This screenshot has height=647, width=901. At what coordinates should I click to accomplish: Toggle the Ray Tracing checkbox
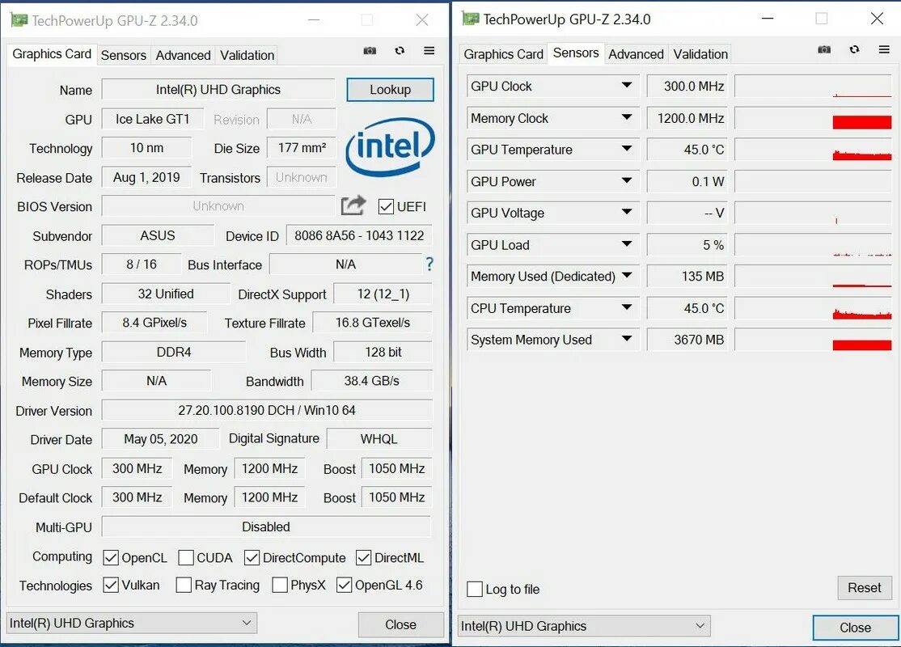coord(184,585)
